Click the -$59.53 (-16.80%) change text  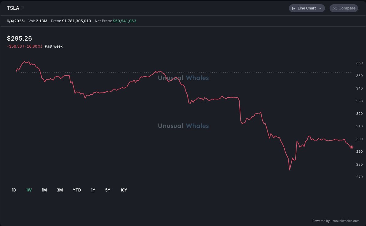(24, 46)
